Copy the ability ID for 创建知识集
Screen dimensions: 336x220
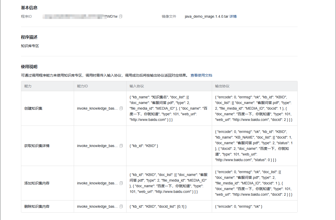pyautogui.click(x=121, y=108)
